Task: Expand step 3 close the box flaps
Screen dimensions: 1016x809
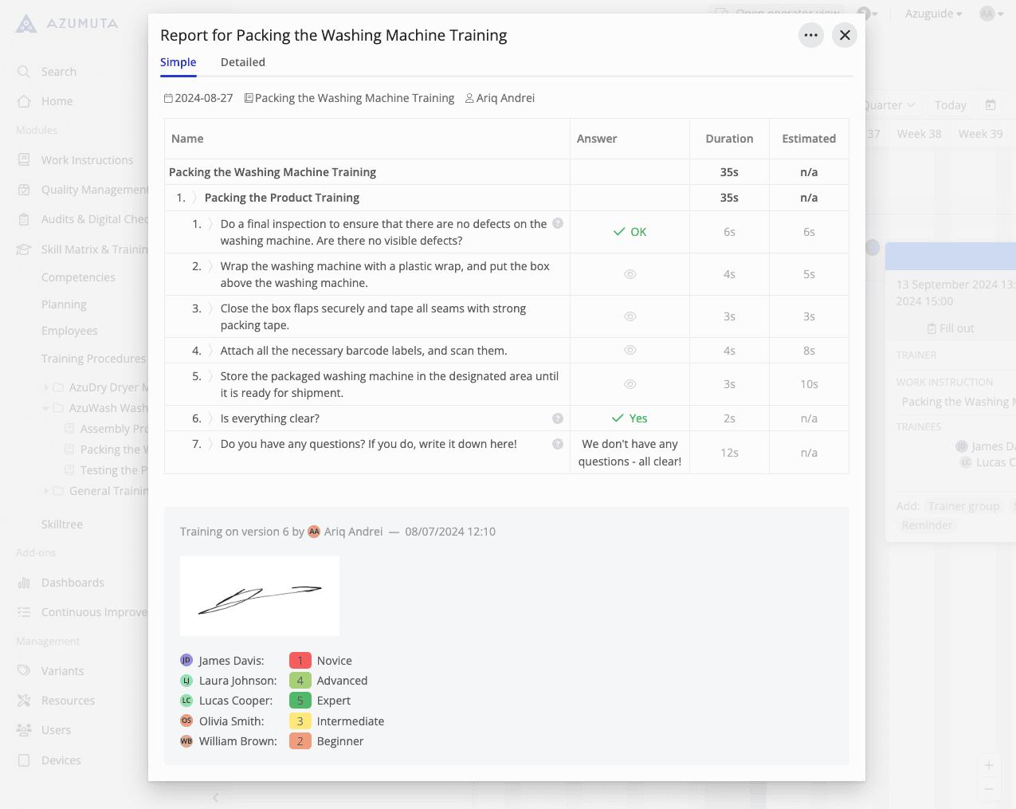Action: pyautogui.click(x=210, y=308)
